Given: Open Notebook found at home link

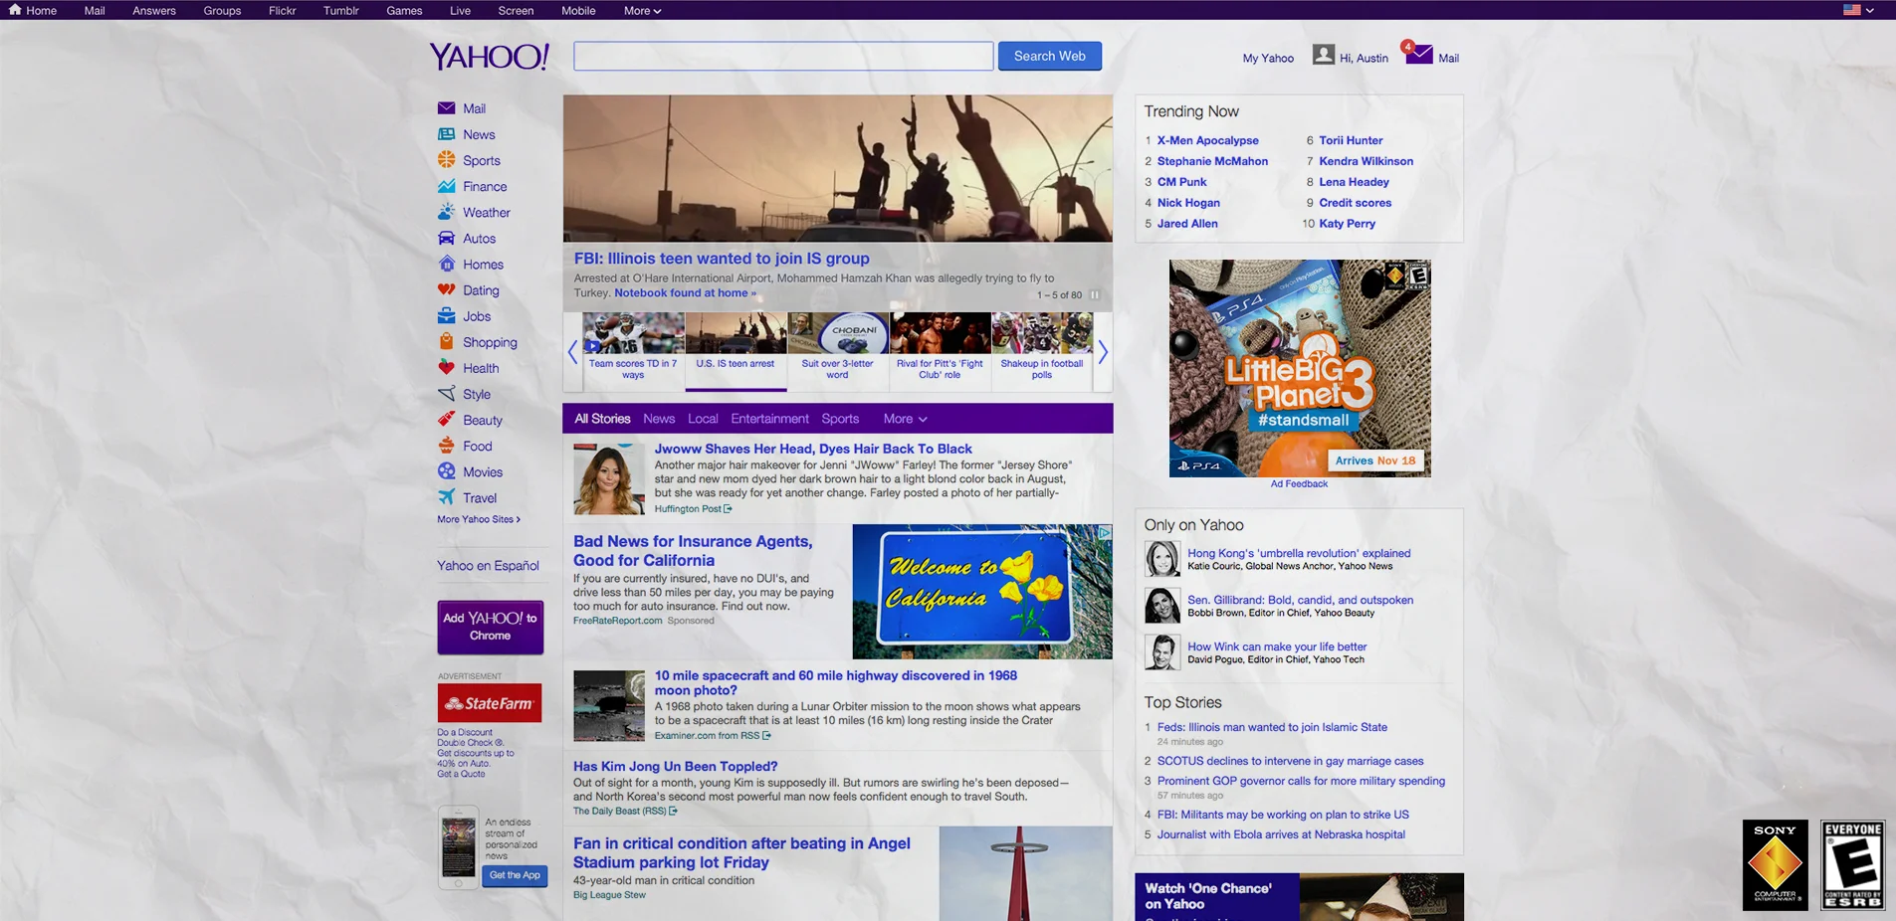Looking at the screenshot, I should (685, 292).
